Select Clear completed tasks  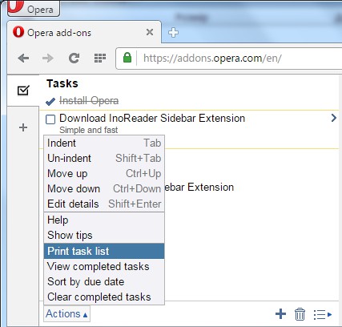tap(104, 297)
